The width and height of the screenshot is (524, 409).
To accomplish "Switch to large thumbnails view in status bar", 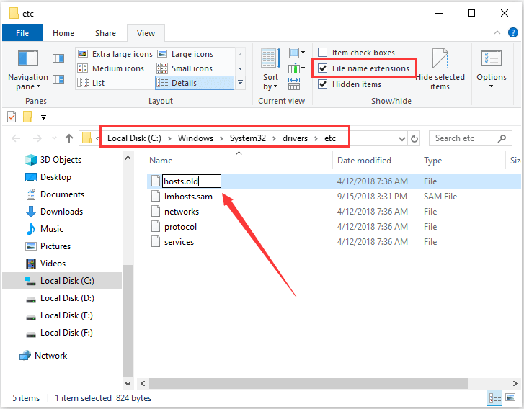I will (510, 397).
